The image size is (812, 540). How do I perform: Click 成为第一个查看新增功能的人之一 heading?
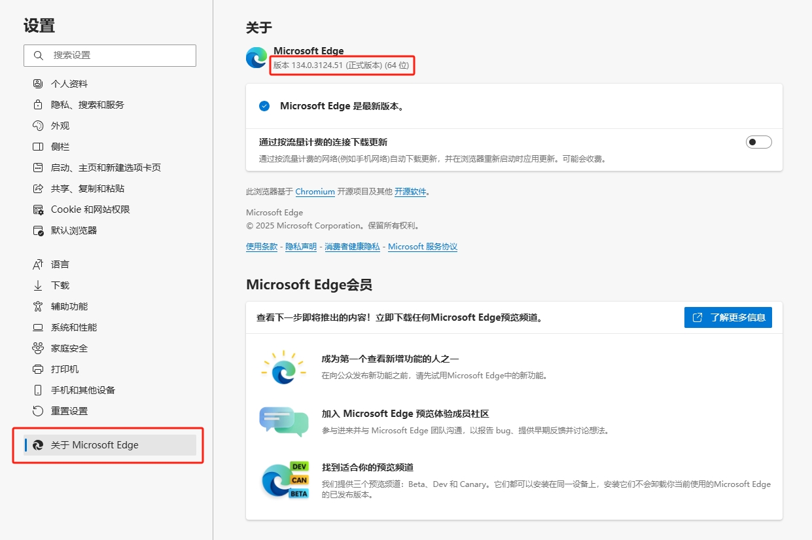click(390, 359)
